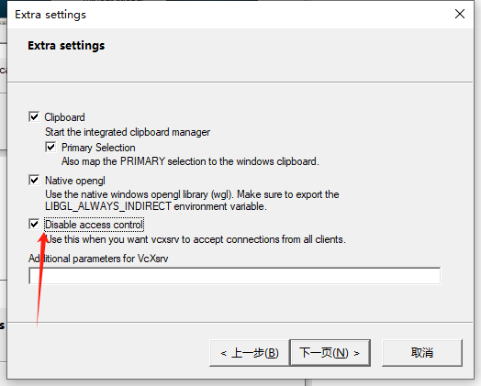Click the Clipboard option label text
Image resolution: width=481 pixels, height=386 pixels.
point(65,117)
